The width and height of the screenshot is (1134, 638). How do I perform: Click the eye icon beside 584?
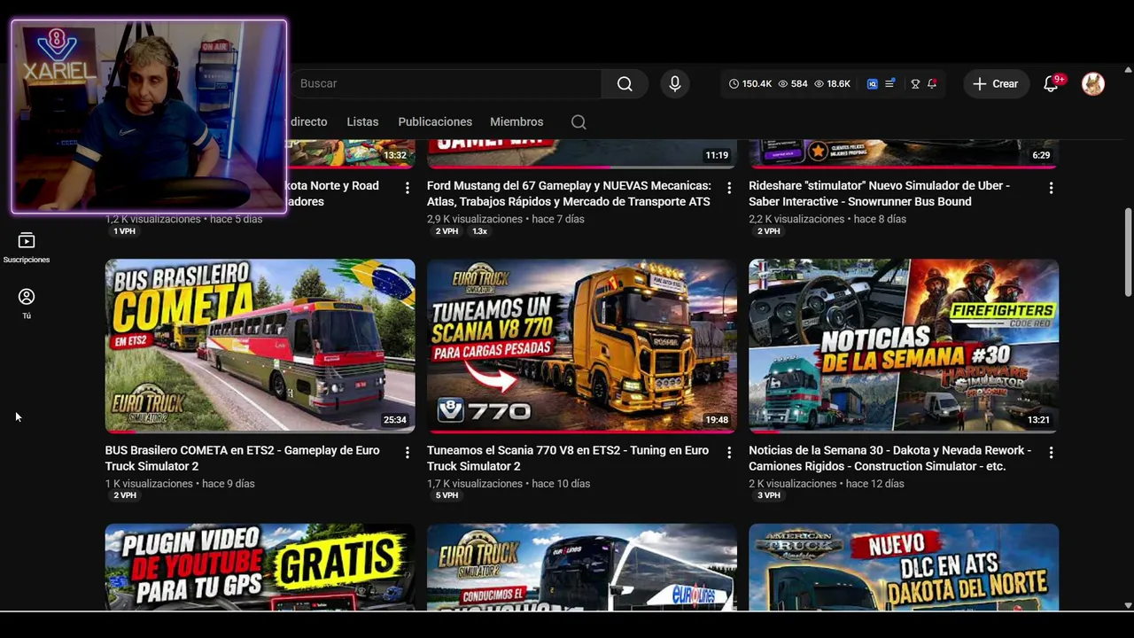(783, 84)
